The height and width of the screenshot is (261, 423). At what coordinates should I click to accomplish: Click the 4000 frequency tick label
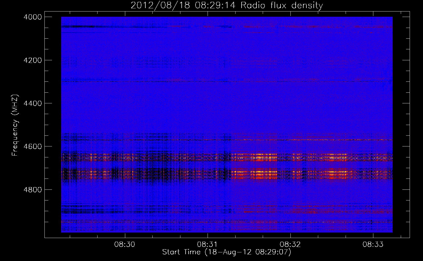(33, 17)
